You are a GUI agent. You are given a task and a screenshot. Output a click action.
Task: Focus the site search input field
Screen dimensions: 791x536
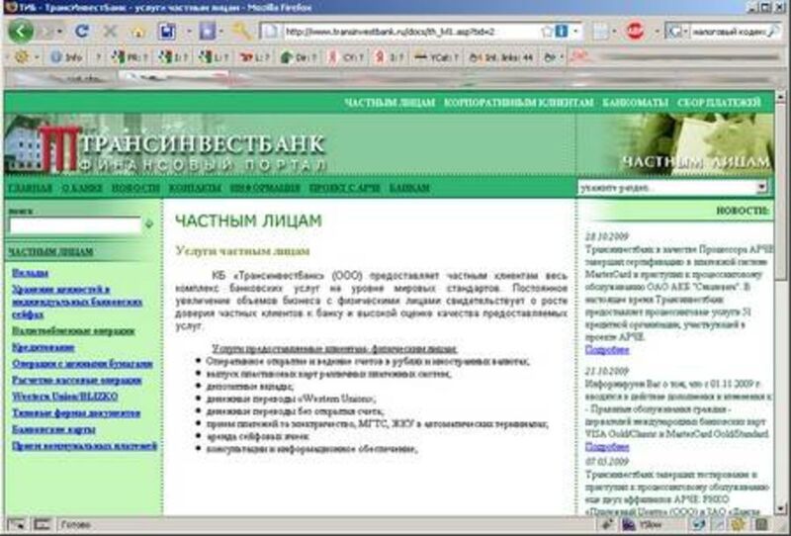(75, 225)
